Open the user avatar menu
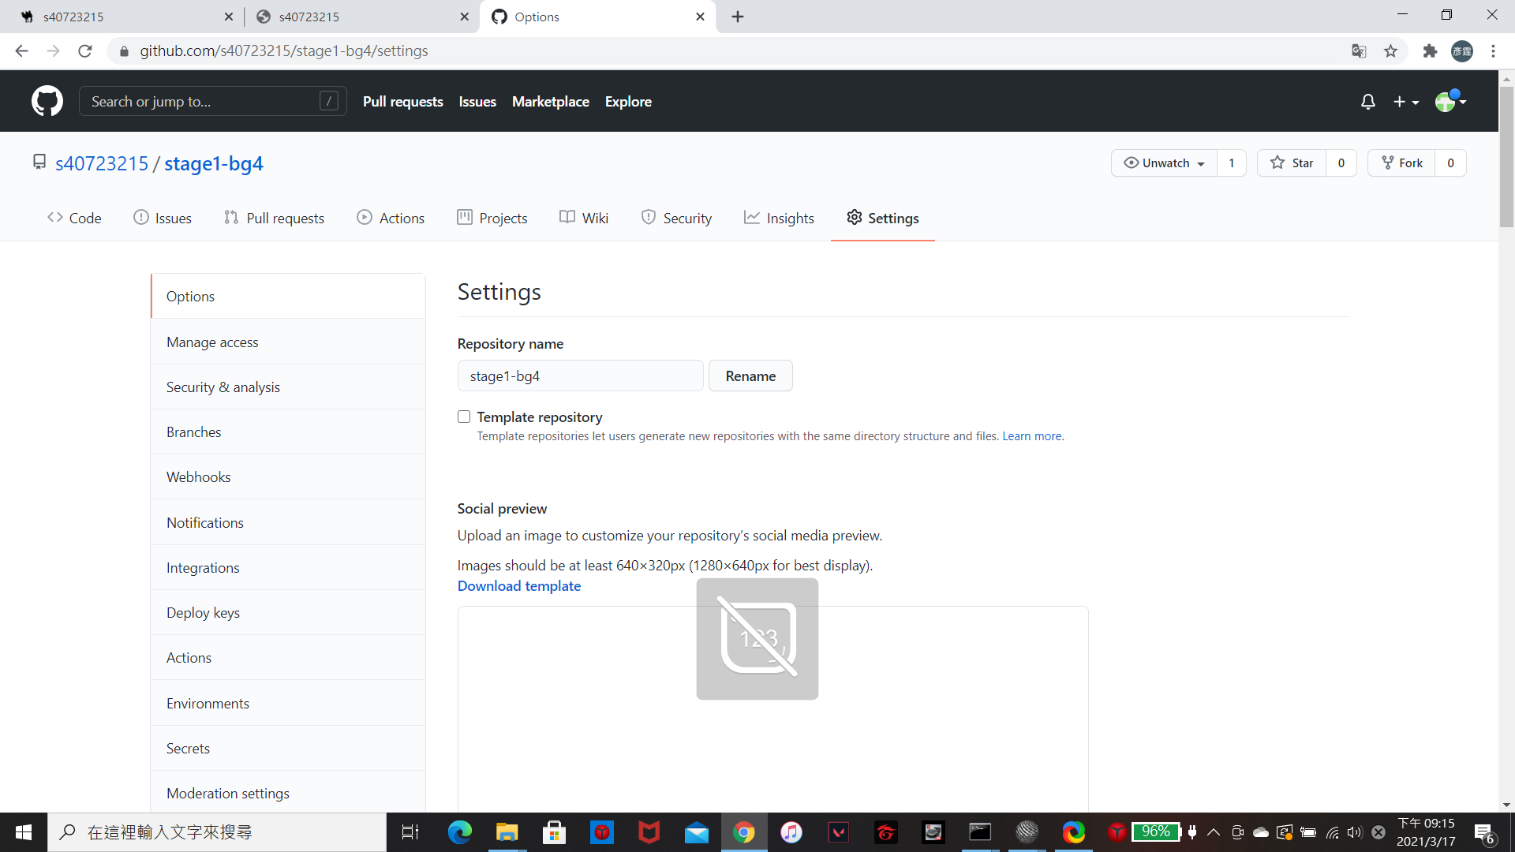Screen dimensions: 1515x852 [1450, 101]
